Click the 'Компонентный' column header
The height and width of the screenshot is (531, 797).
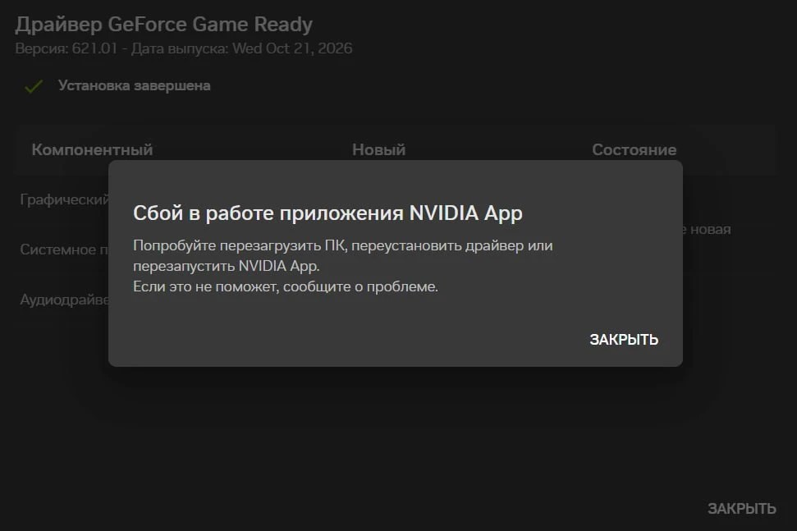coord(92,149)
